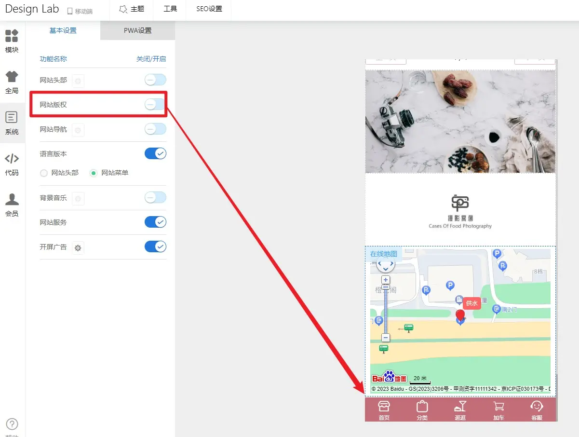This screenshot has height=437, width=579.
Task: Turn off the 语言版本 toggle
Action: pos(155,153)
